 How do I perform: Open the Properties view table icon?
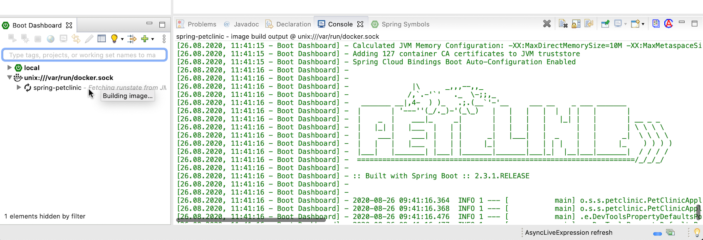[101, 39]
